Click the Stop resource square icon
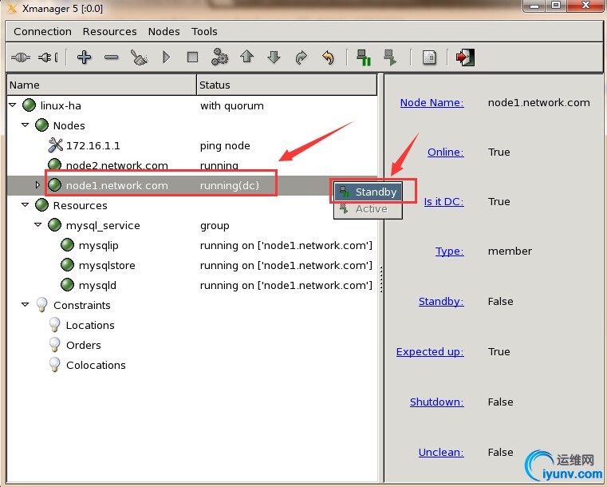 [192, 57]
